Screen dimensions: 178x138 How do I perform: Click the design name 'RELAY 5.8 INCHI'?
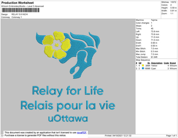coord(20,14)
